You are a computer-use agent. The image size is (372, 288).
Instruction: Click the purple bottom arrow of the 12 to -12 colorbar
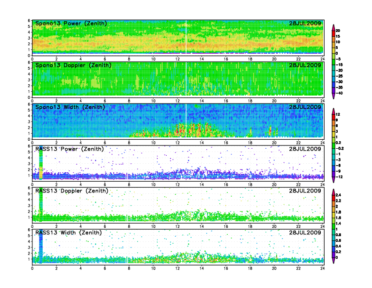point(333,180)
